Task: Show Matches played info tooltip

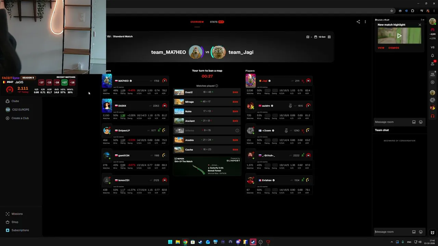Action: tap(217, 86)
